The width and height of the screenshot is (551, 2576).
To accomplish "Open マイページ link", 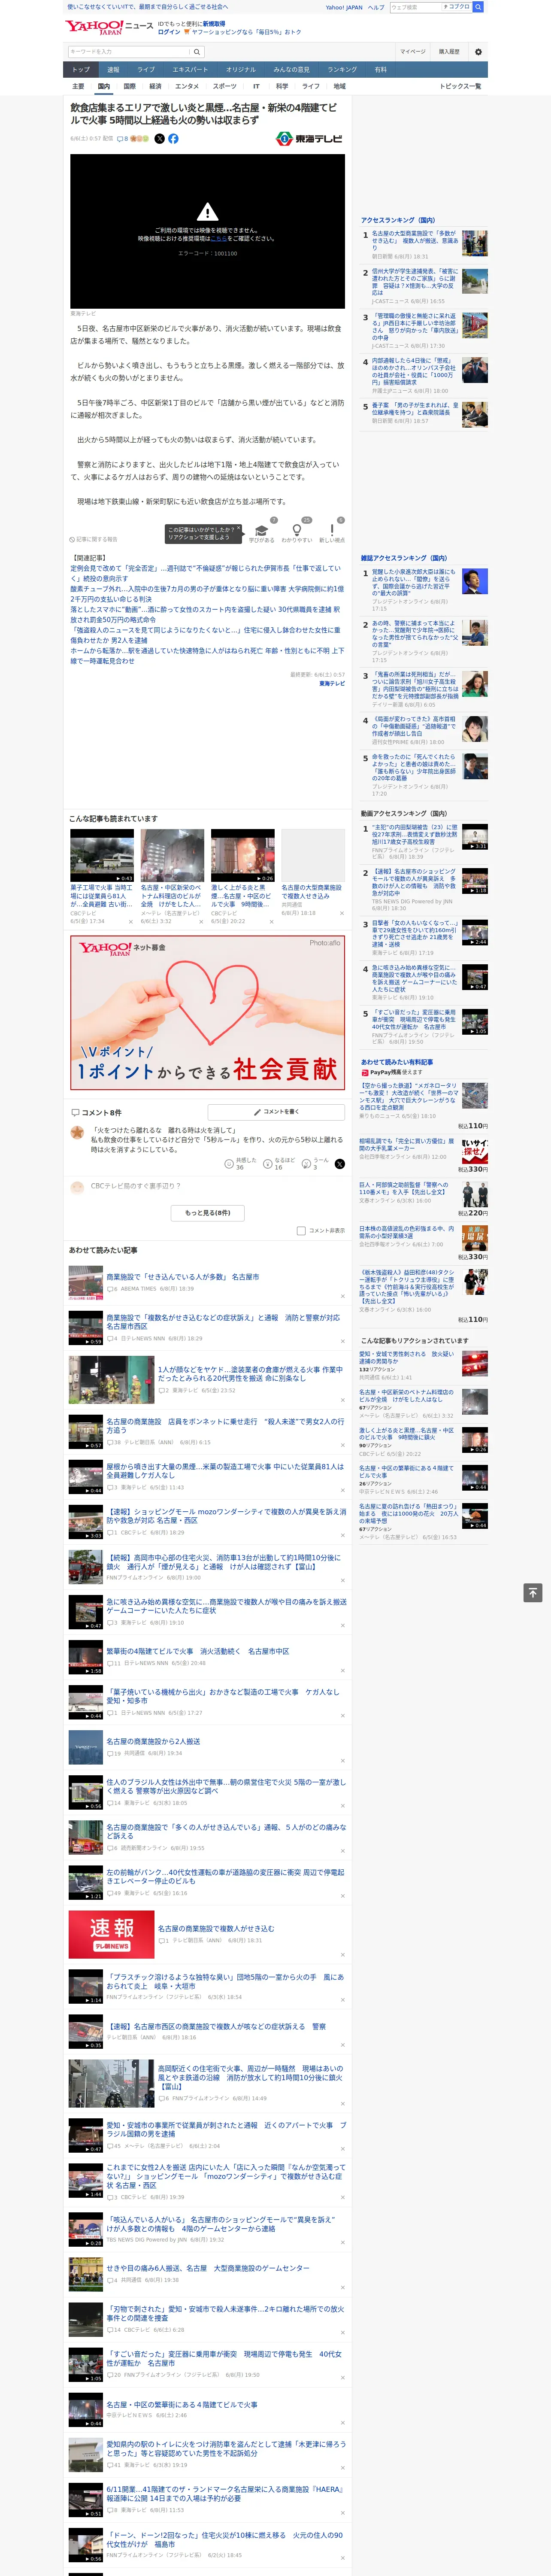I will [x=412, y=51].
